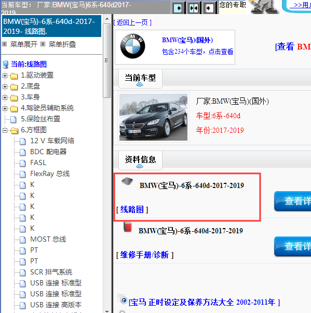The image size is (311, 313).
Task: Click 厂家:BMW(宝马)(国外) text
Action: [x=233, y=102]
